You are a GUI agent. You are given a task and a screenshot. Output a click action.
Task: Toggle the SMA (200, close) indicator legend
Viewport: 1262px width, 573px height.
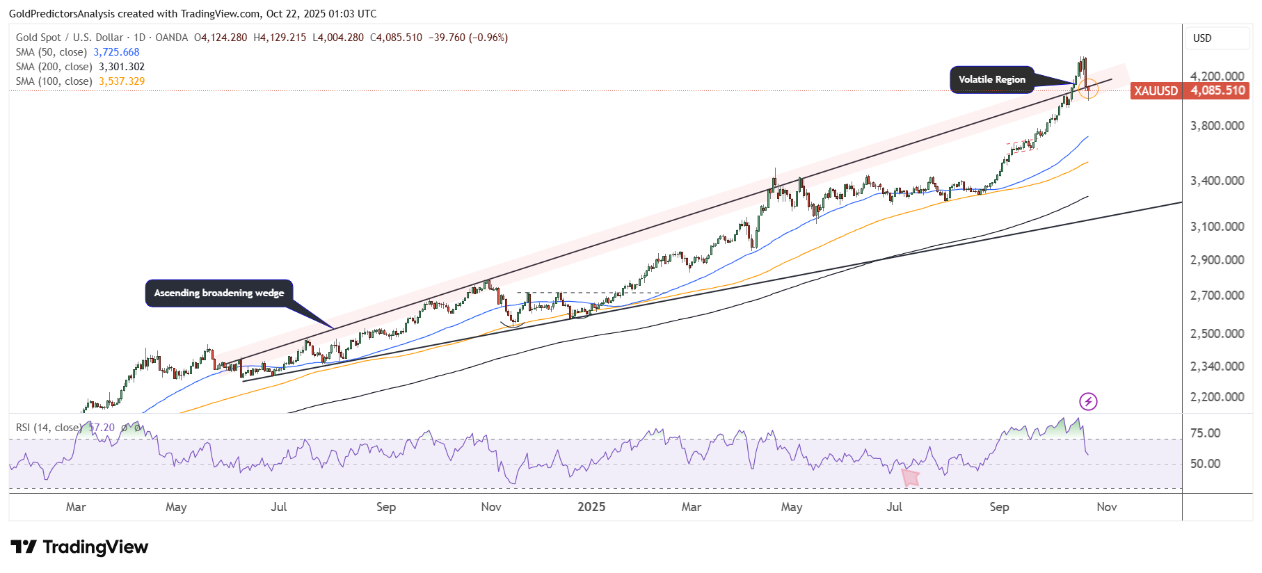click(54, 67)
